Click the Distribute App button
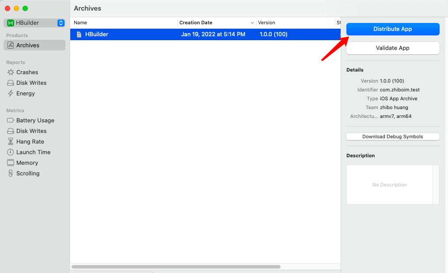 tap(392, 29)
